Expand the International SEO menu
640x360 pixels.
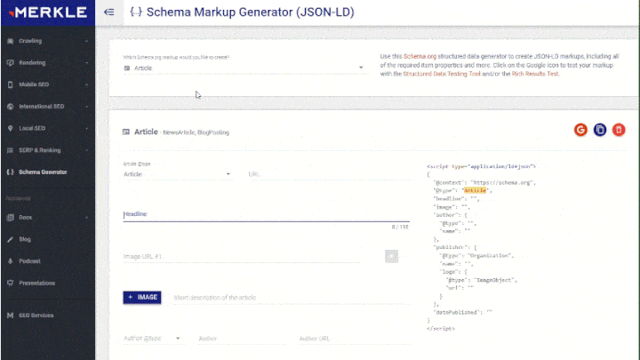(x=86, y=106)
